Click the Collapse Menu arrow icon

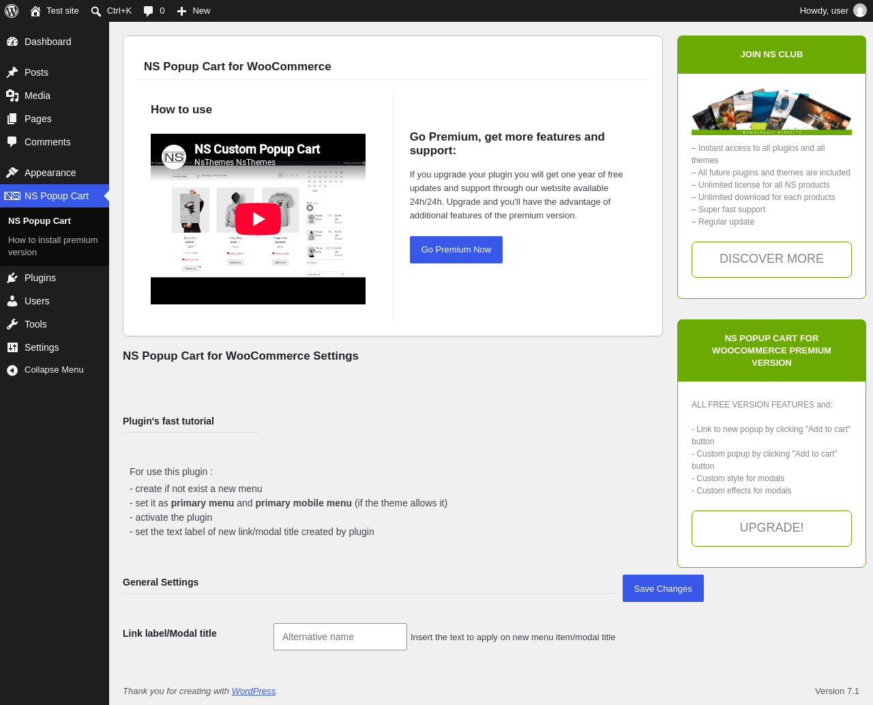point(12,370)
